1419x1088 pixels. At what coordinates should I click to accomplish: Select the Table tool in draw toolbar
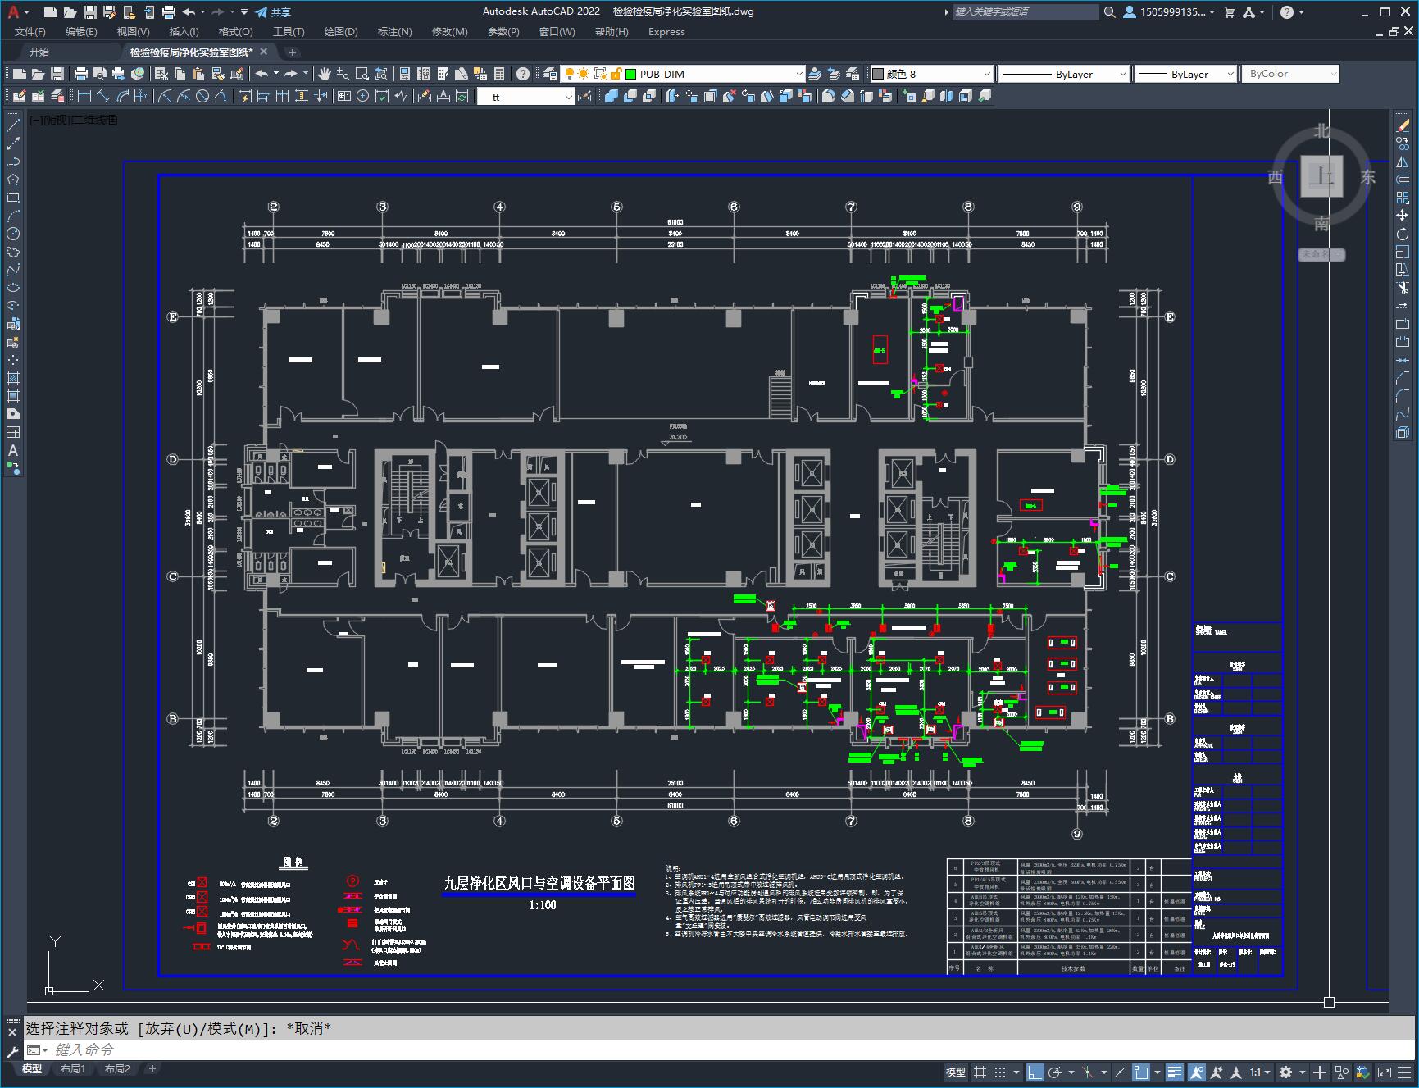click(13, 433)
